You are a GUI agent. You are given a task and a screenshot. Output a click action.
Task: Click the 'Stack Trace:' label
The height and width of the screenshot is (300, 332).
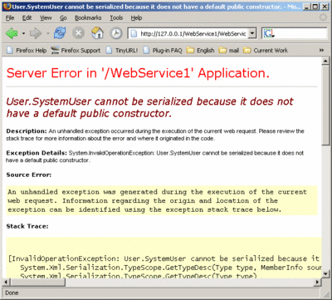tap(27, 226)
